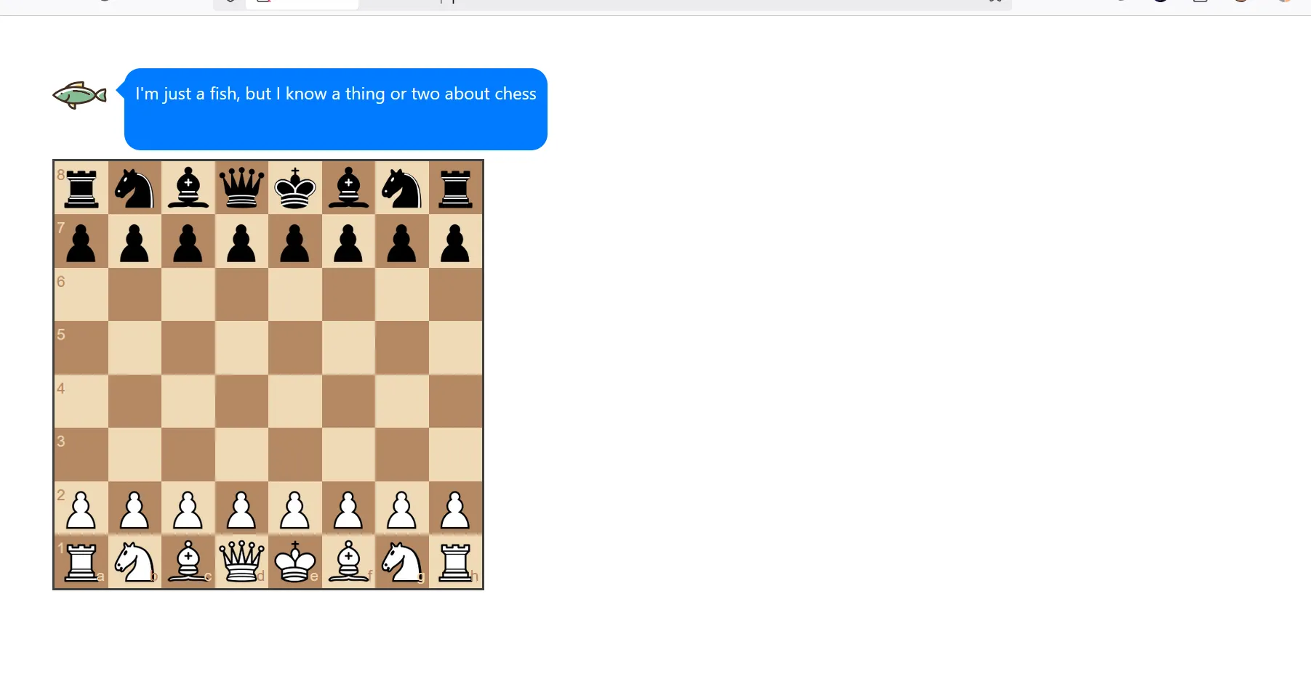
Task: Select the white knight on b1
Action: tap(135, 562)
